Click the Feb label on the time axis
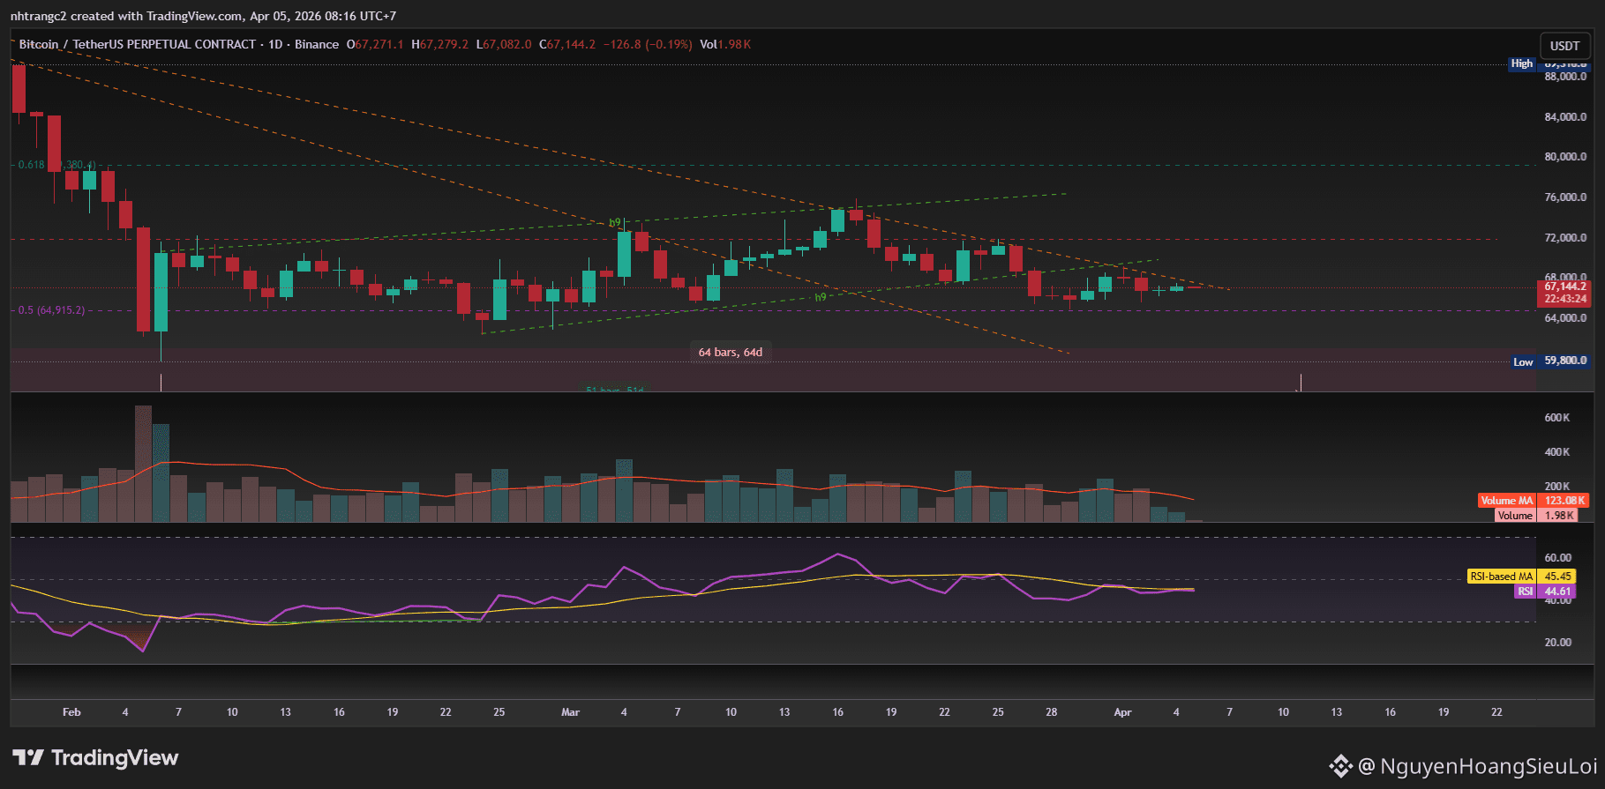The width and height of the screenshot is (1605, 789). point(71,712)
